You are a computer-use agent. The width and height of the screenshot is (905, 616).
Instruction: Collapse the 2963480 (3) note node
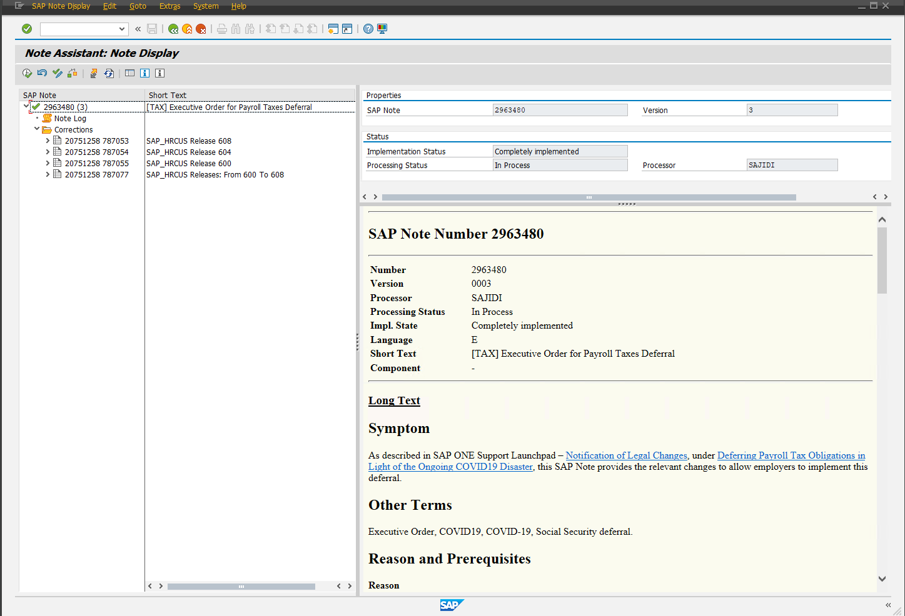point(26,106)
